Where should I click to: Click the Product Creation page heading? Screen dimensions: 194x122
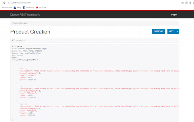pyautogui.click(x=30, y=32)
